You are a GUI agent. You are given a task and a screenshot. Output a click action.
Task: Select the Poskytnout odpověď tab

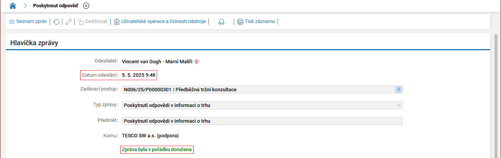point(57,5)
